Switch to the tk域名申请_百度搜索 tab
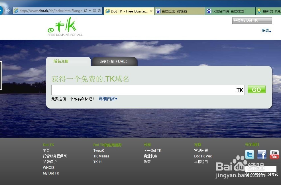 coord(230,11)
